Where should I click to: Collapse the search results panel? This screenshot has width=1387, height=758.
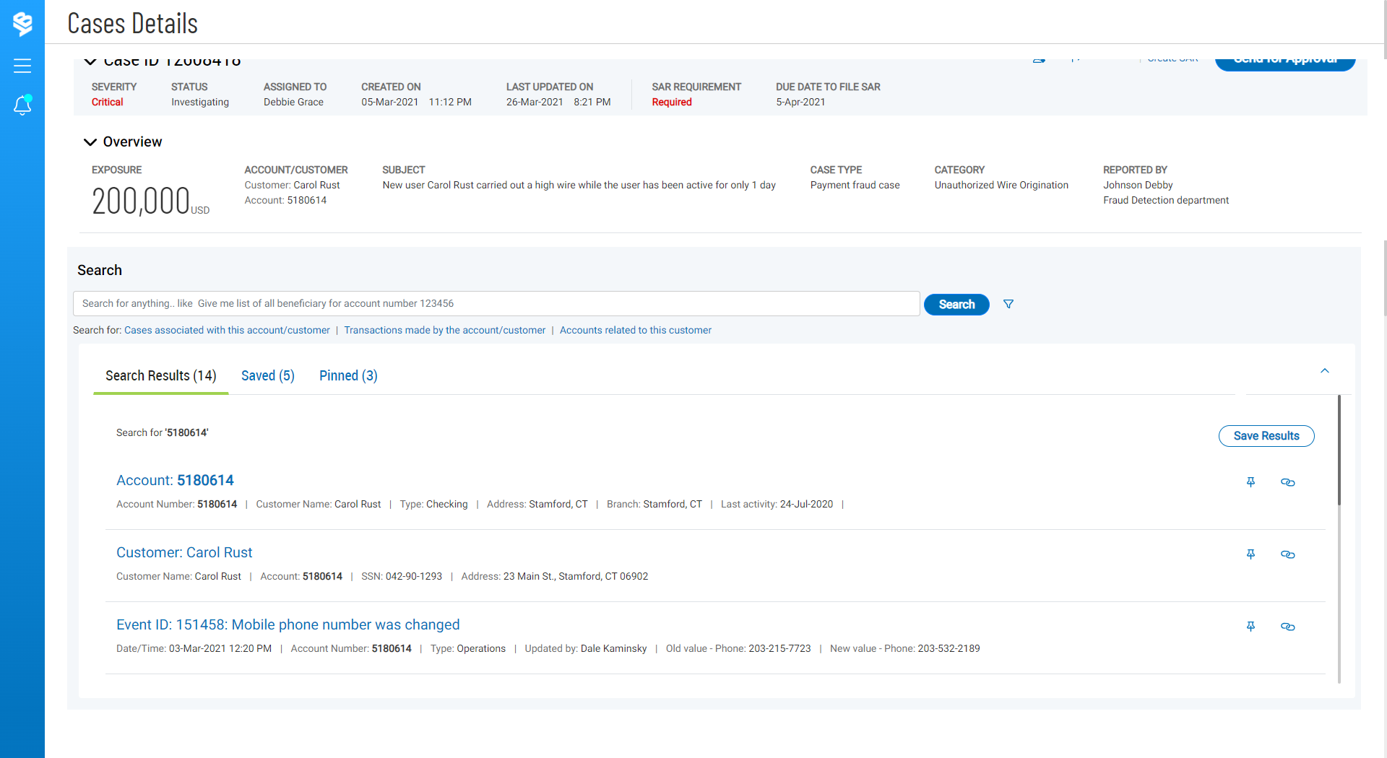point(1324,371)
